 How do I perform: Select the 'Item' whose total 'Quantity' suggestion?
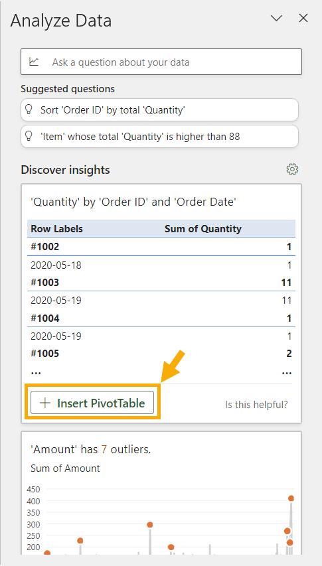[x=159, y=137]
